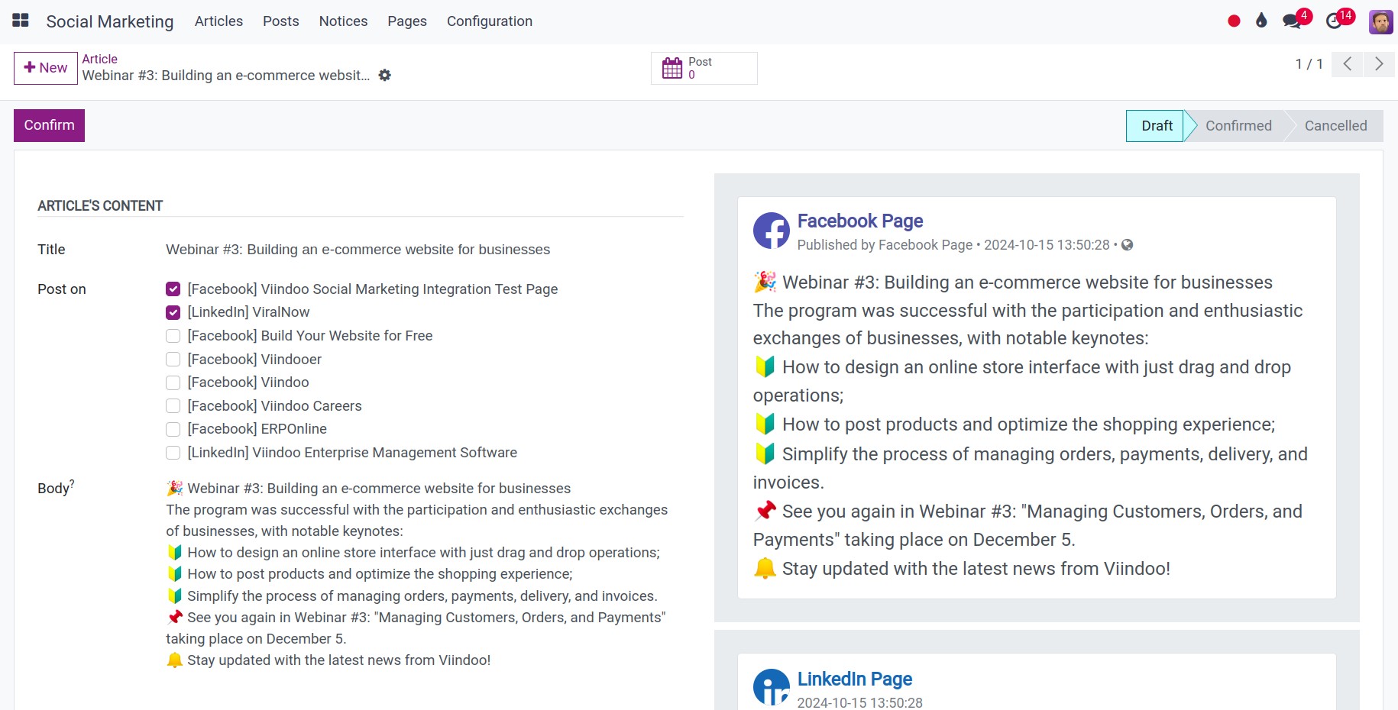This screenshot has height=710, width=1398.
Task: Open the main apps grid menu
Action: [x=21, y=21]
